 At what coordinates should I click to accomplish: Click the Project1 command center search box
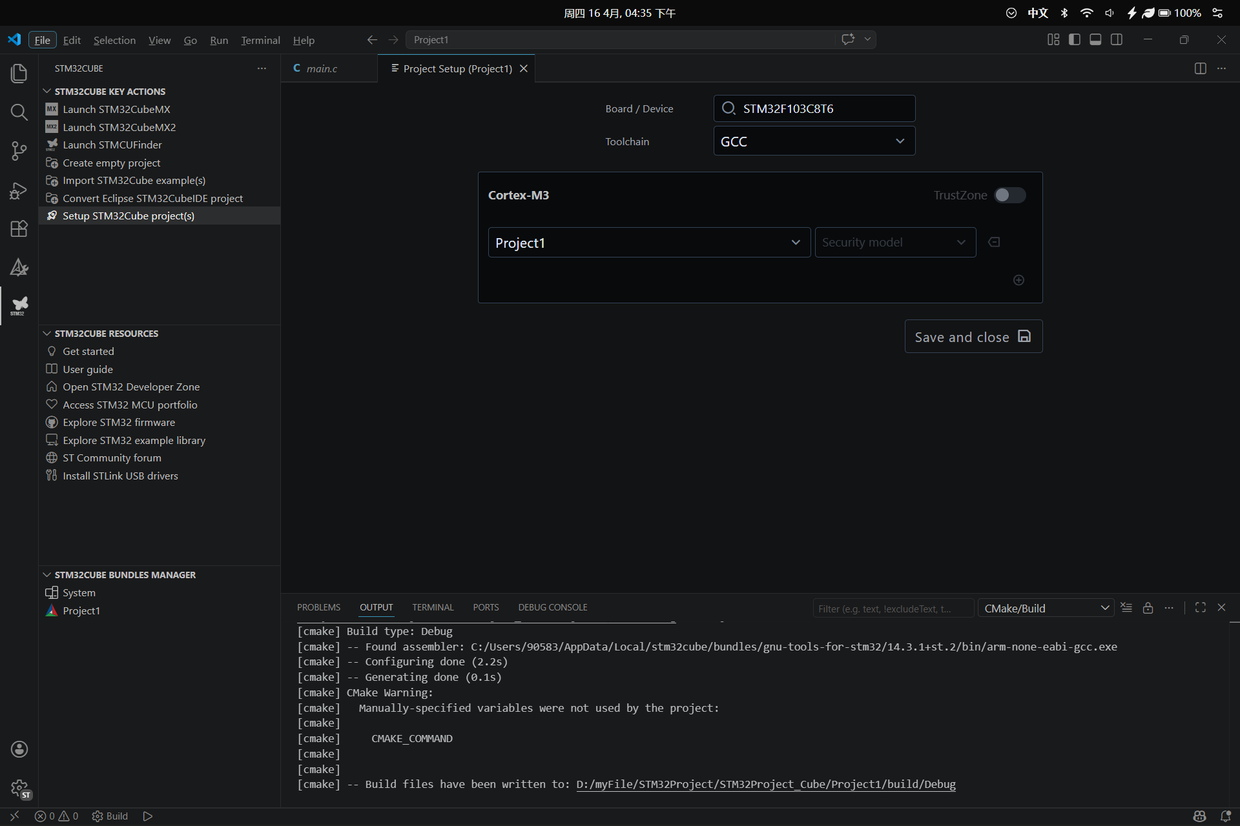(621, 40)
